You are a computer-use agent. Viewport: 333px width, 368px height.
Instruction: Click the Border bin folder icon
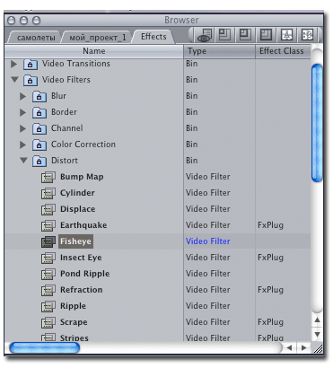(x=39, y=112)
